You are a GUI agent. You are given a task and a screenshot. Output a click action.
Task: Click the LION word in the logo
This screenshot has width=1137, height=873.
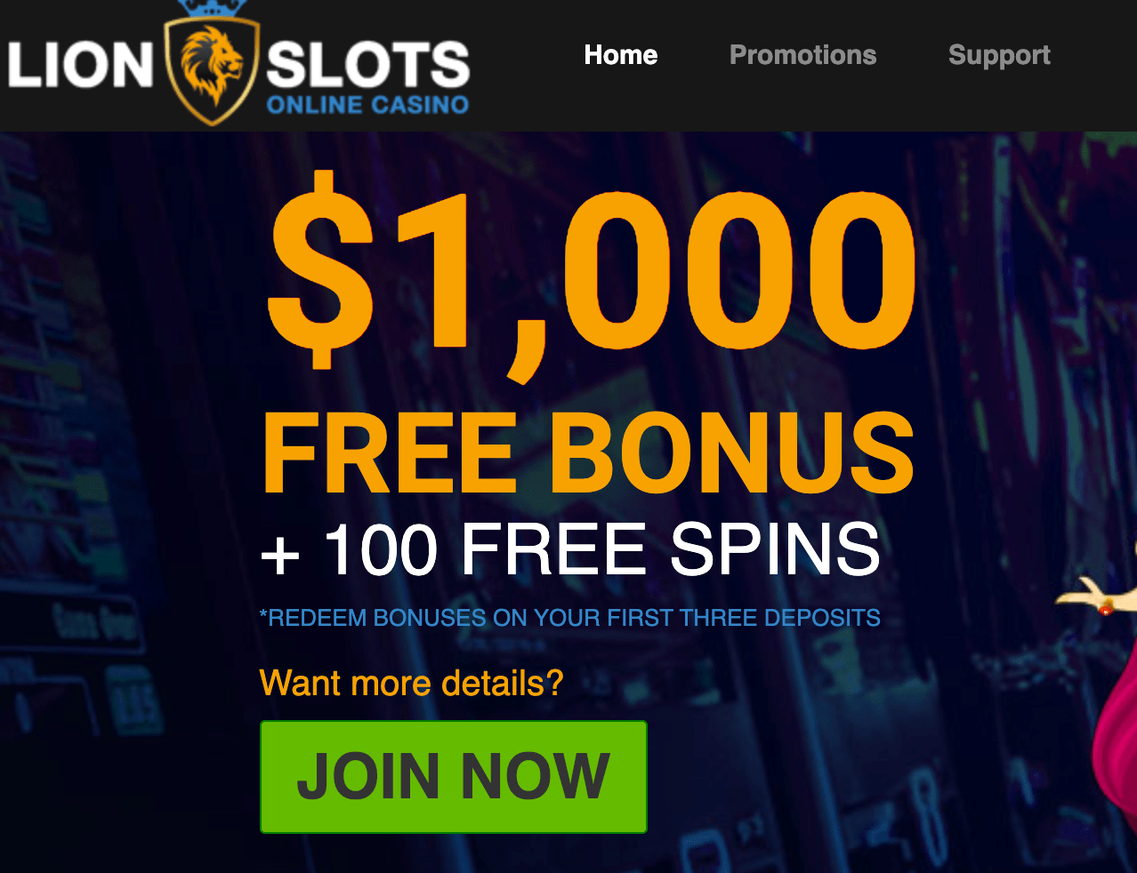81,66
